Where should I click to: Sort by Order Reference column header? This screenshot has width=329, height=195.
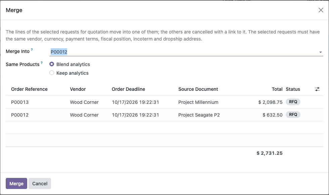[30, 89]
